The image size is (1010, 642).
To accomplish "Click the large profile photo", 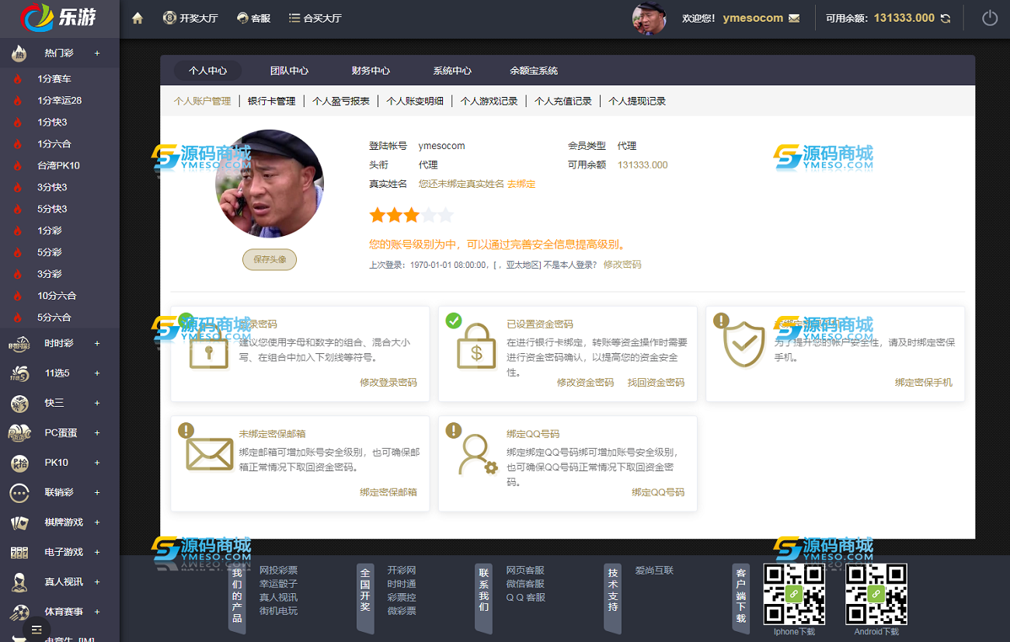I will click(x=270, y=184).
